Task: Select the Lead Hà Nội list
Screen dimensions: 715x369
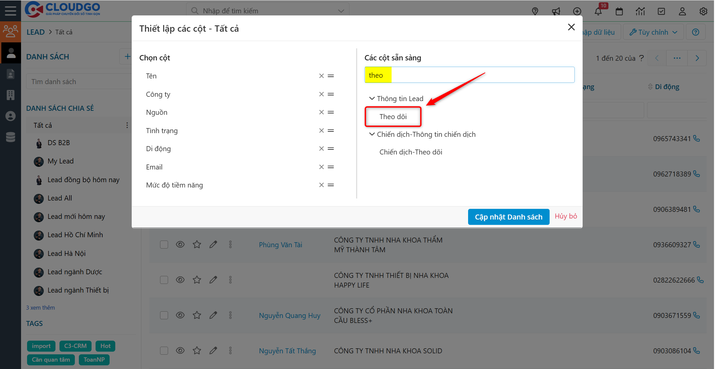Action: pos(66,254)
